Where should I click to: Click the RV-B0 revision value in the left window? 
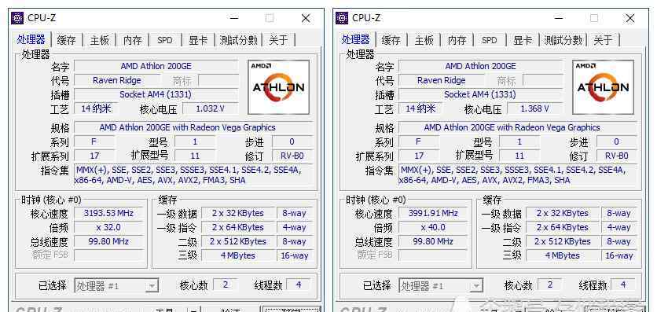pos(292,156)
